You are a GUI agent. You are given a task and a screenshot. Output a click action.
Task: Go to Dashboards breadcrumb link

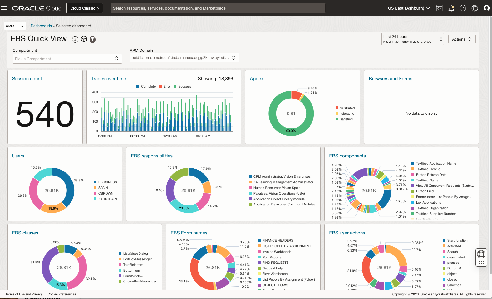41,26
